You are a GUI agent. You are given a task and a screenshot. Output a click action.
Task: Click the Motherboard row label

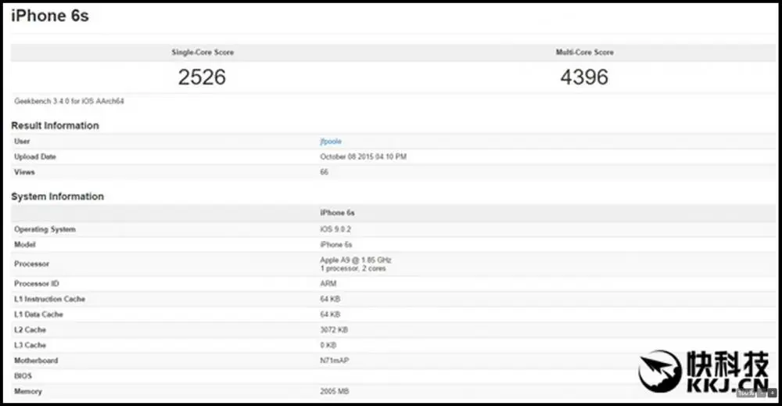(36, 361)
